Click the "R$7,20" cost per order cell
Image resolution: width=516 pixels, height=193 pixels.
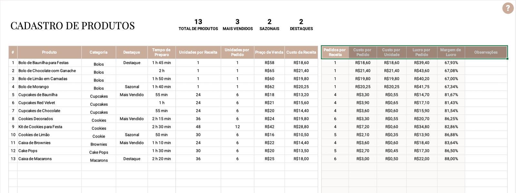(363, 127)
